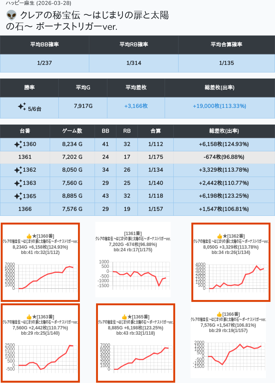Click thumbs-up icon on 1366番 graph

(x=219, y=314)
